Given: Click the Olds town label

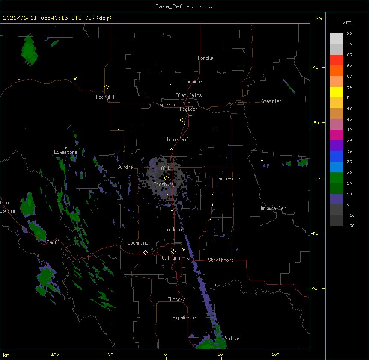Looking at the screenshot, I should click(166, 168).
